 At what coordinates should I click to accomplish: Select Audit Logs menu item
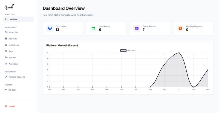[x=14, y=64]
